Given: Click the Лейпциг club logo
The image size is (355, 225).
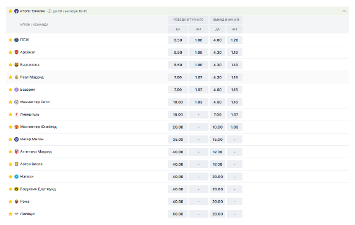Looking at the screenshot, I should pyautogui.click(x=16, y=214).
